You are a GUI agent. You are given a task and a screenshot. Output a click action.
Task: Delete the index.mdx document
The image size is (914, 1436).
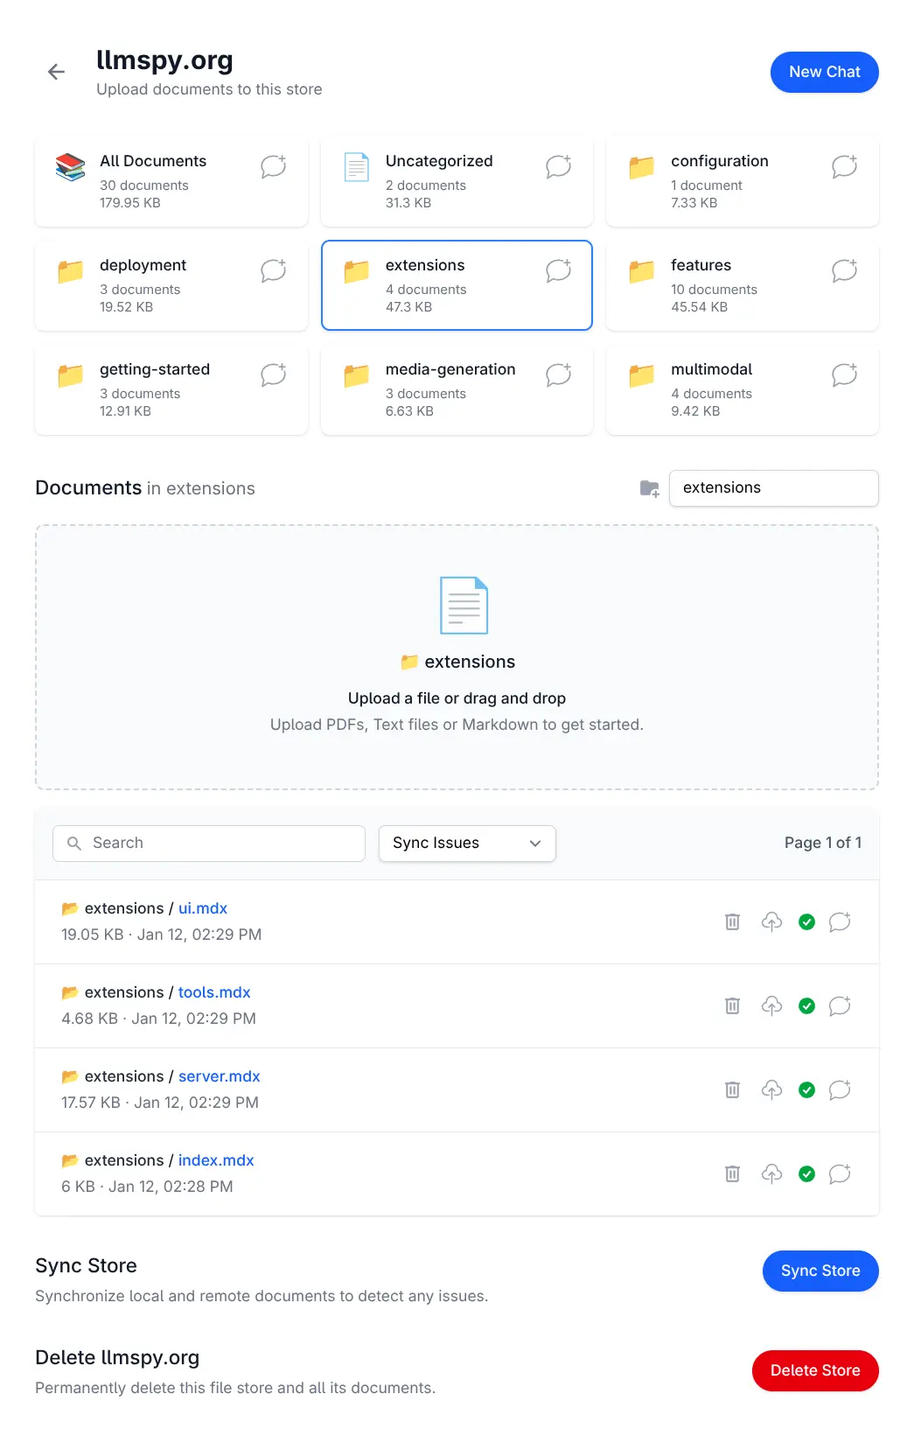click(732, 1173)
